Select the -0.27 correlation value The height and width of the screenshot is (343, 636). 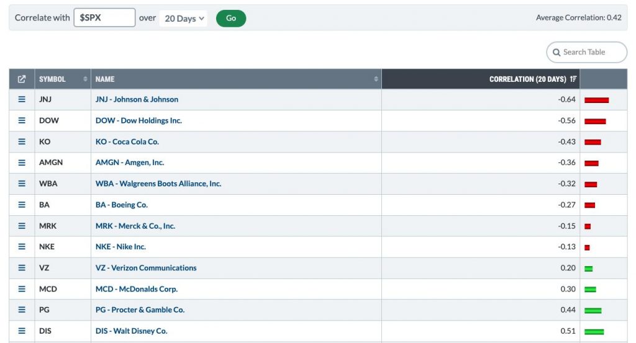(x=566, y=205)
